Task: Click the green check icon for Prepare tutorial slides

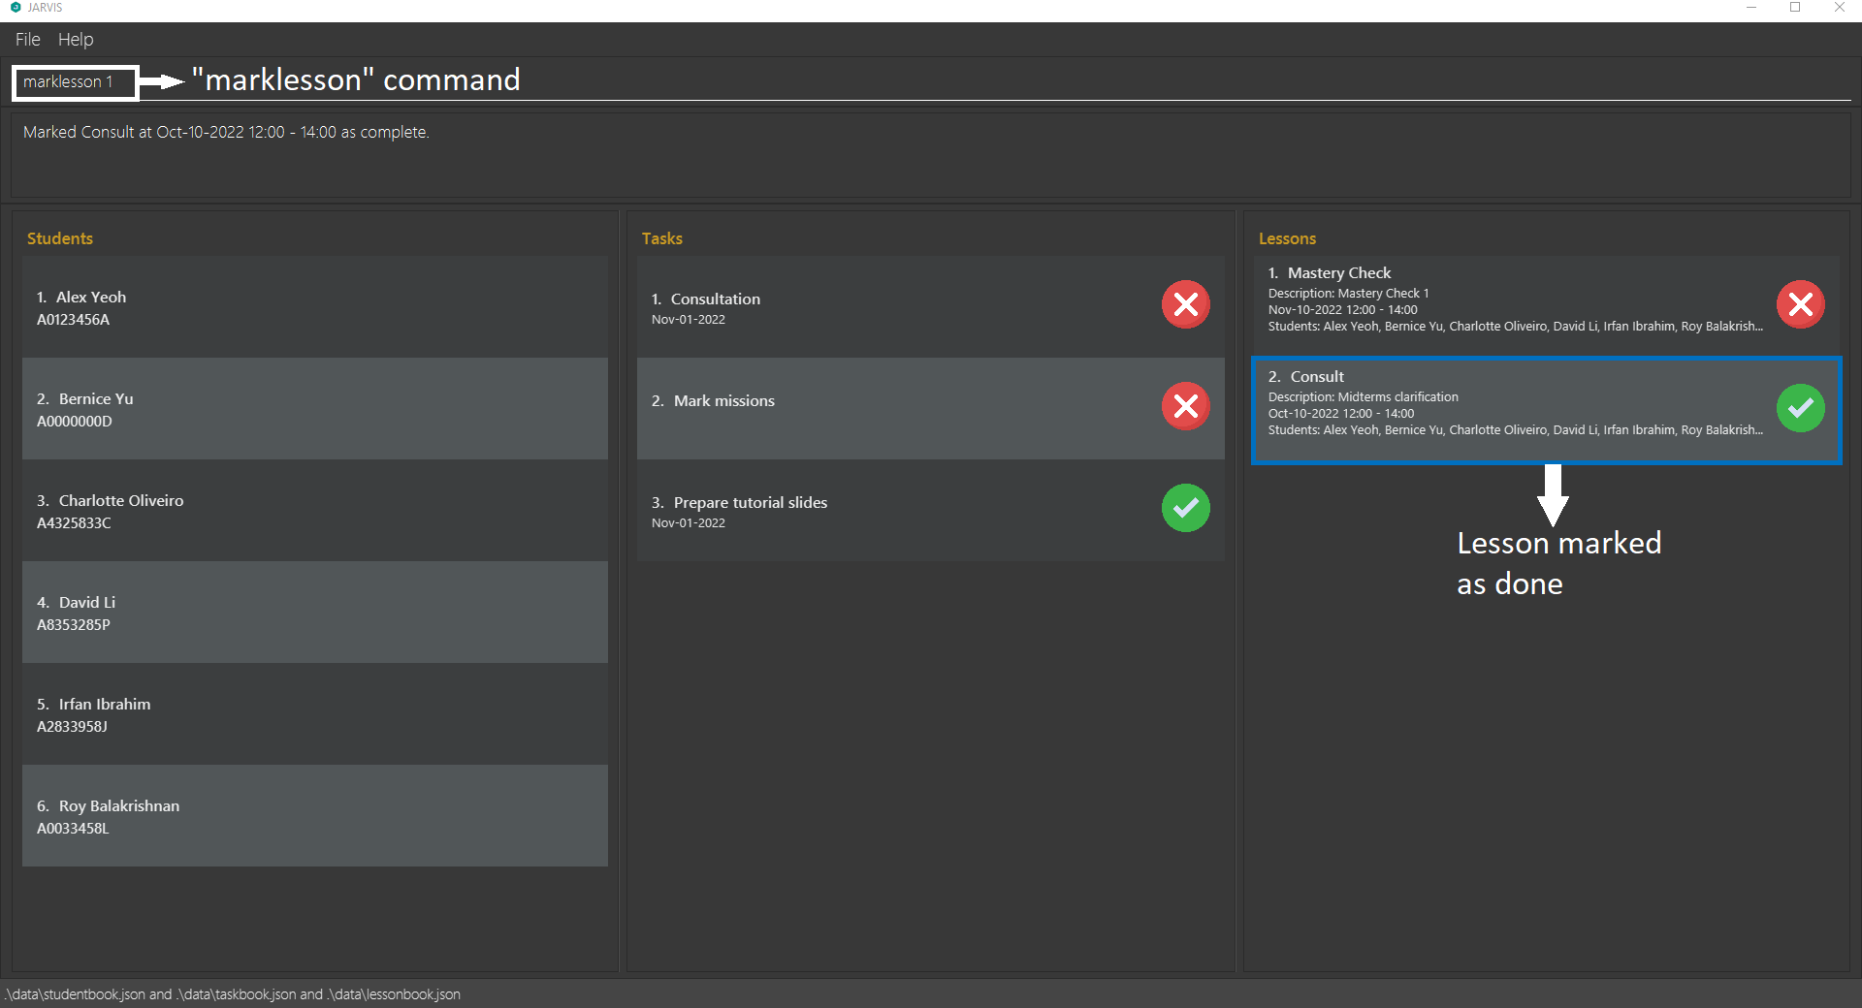Action: tap(1185, 508)
